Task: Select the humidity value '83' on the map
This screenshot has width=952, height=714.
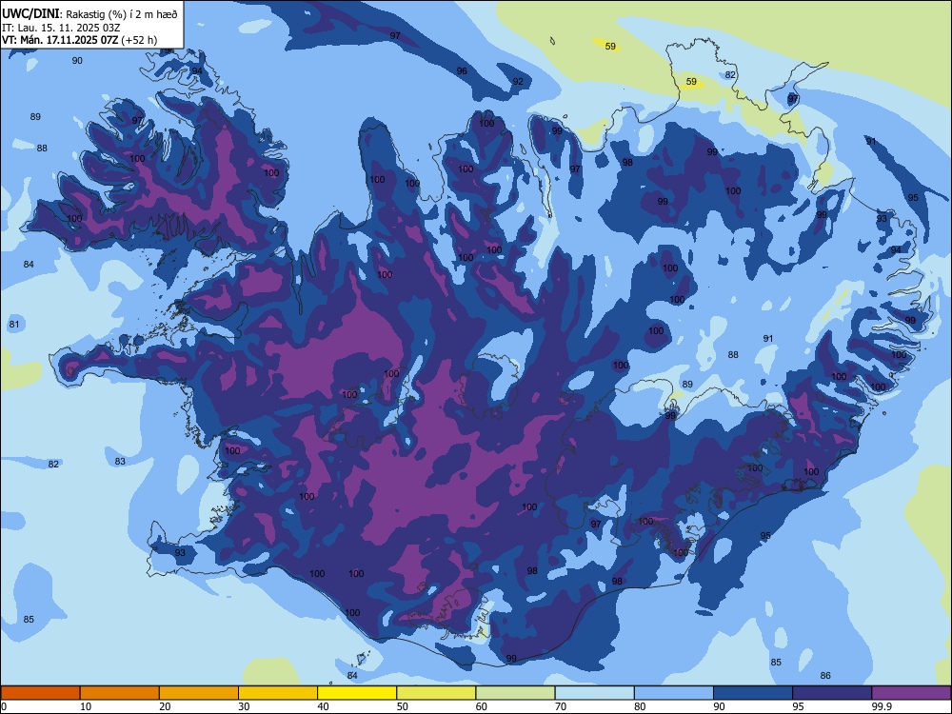Action: pyautogui.click(x=120, y=462)
